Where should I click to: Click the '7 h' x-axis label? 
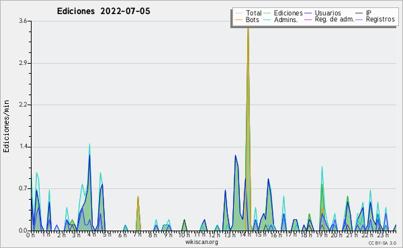137,235
